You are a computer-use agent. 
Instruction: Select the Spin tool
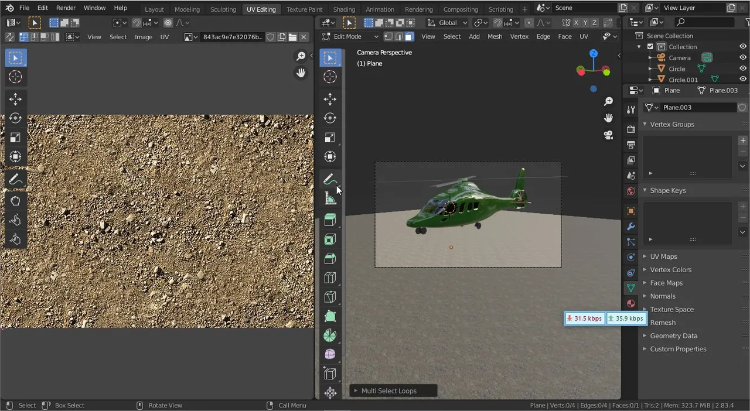(x=330, y=336)
